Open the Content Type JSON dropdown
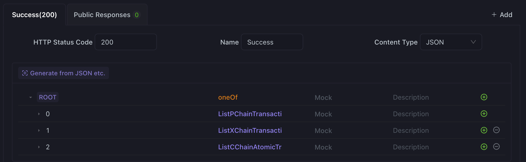Image resolution: width=526 pixels, height=162 pixels. tap(451, 42)
